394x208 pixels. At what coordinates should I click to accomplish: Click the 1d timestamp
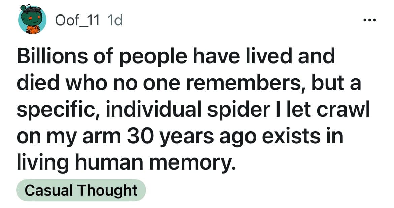114,20
